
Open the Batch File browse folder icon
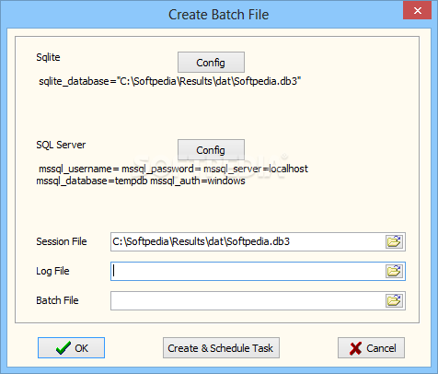click(394, 300)
